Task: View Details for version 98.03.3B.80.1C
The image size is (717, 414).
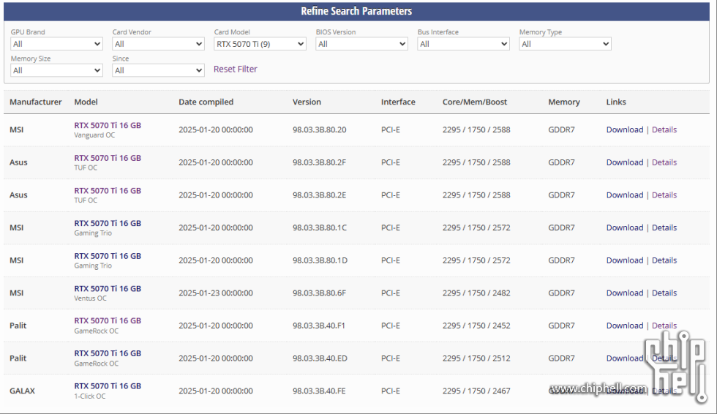Action: point(664,227)
